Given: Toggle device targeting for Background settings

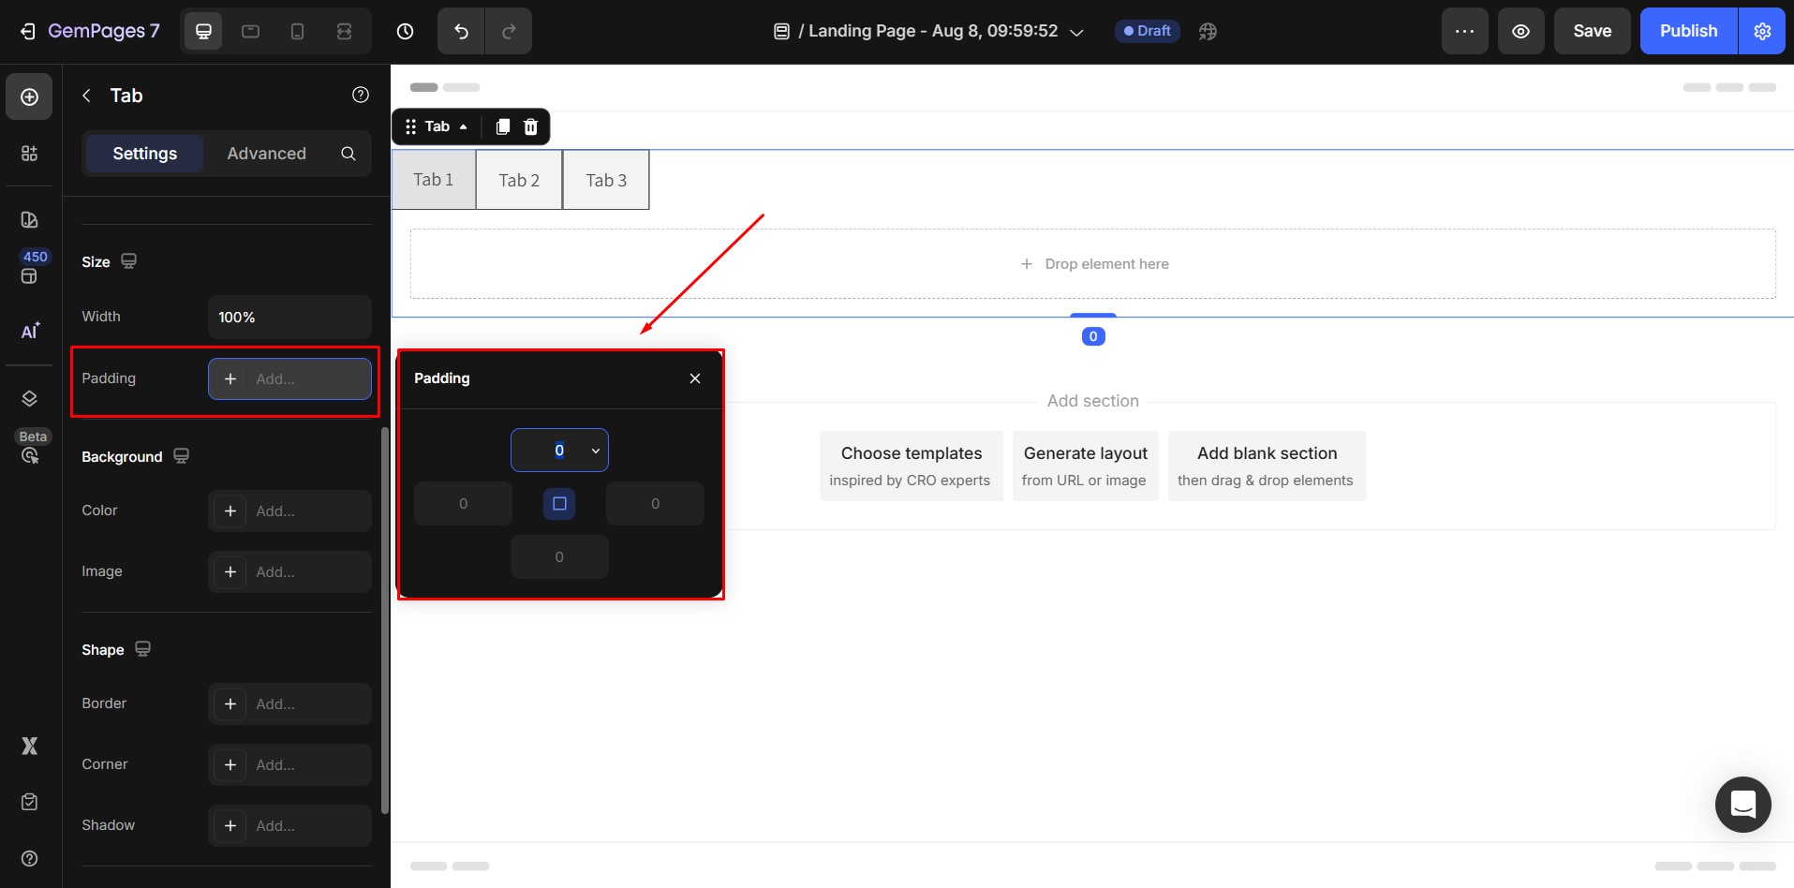Looking at the screenshot, I should pos(180,456).
